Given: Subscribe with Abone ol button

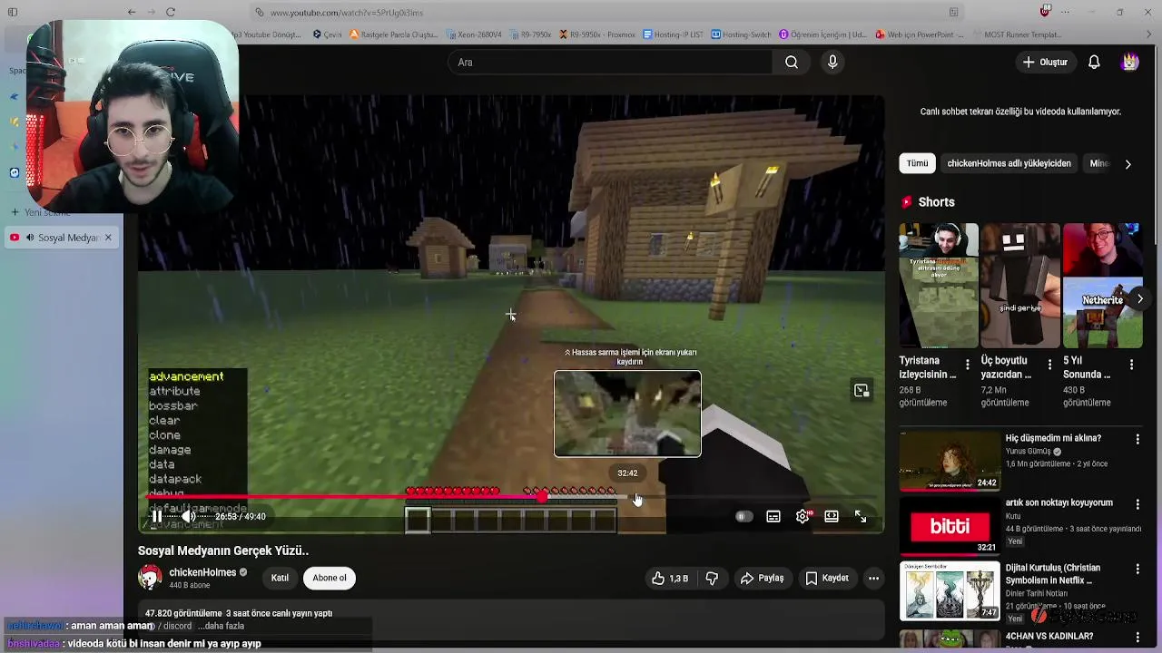Looking at the screenshot, I should point(330,578).
